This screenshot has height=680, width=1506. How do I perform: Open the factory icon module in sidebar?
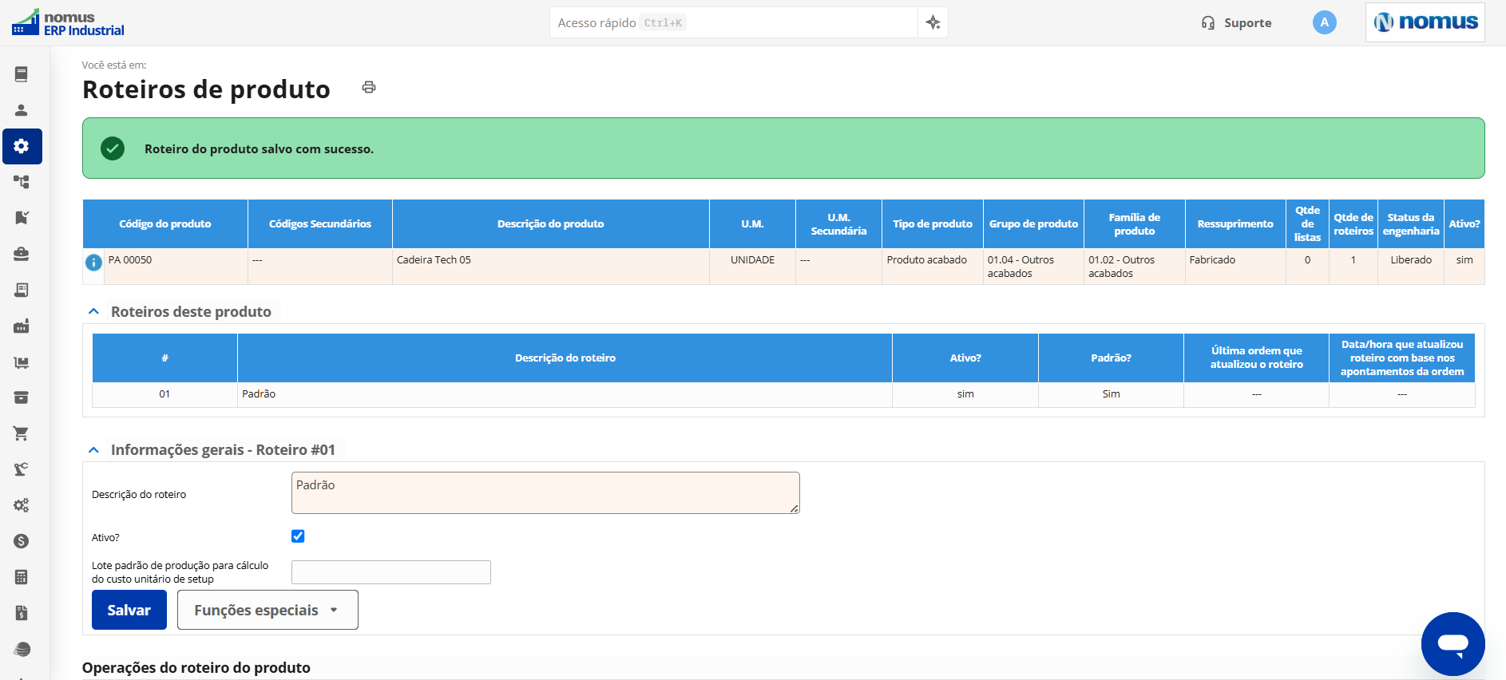tap(22, 326)
